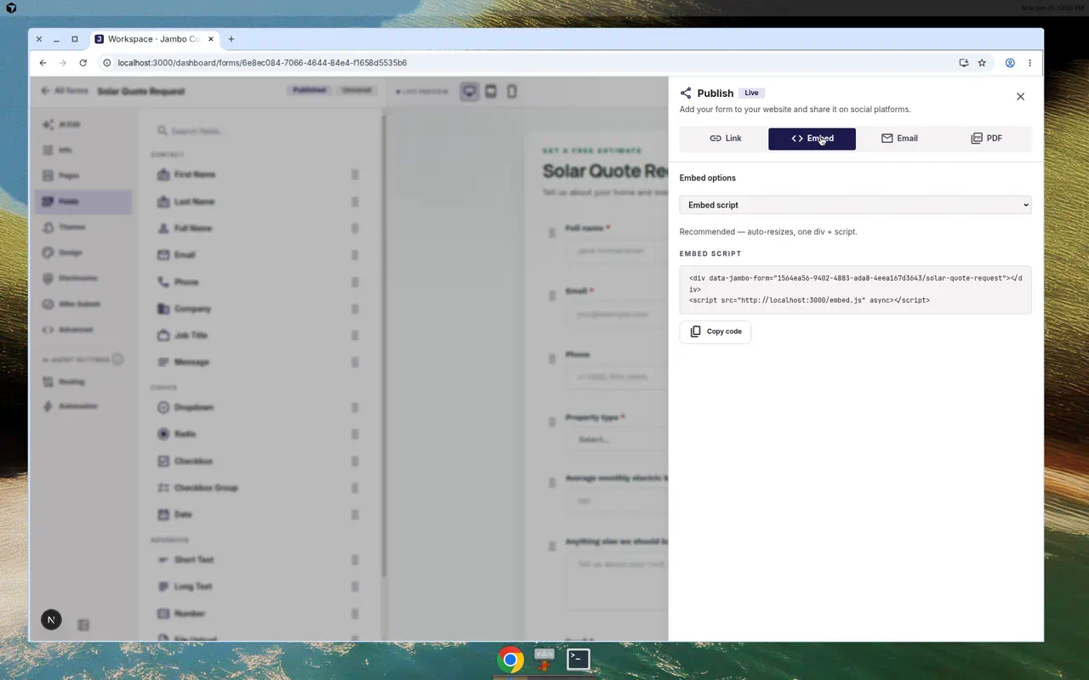Open Chrome from the taskbar
Screen dimensions: 1089x680
(510, 660)
